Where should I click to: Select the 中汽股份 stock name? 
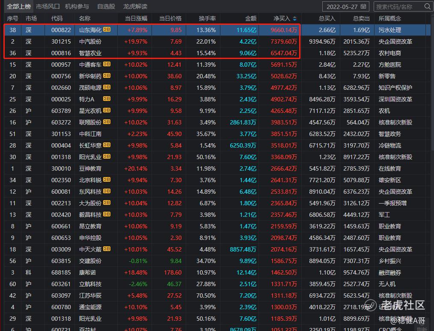coord(90,42)
